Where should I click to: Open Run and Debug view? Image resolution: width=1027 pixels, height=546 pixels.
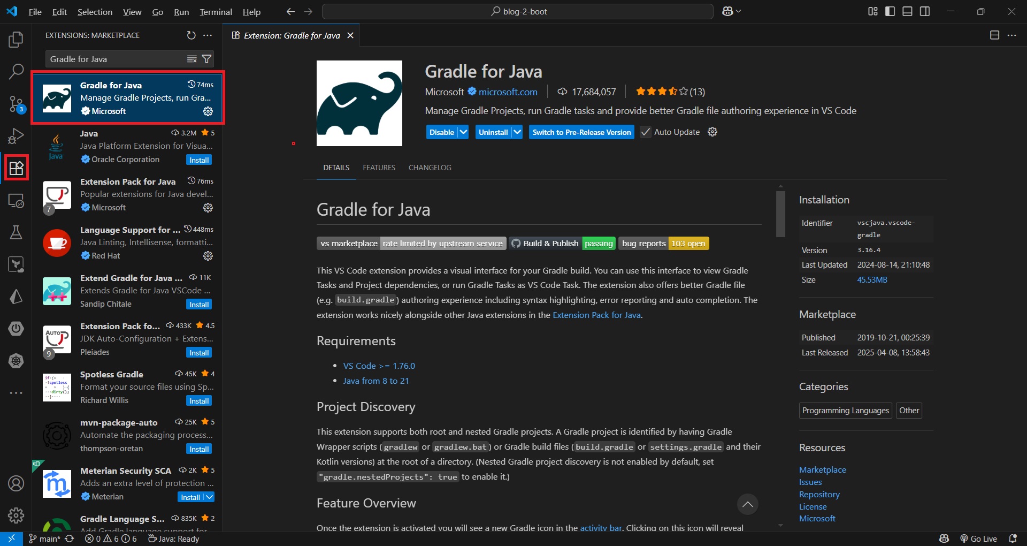coord(16,136)
